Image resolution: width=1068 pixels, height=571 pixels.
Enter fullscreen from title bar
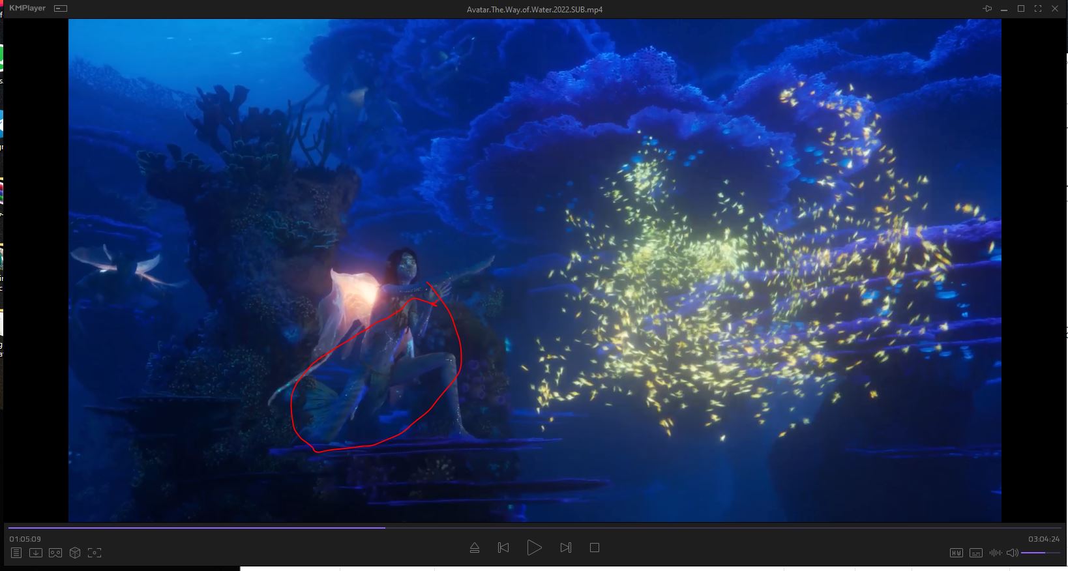coord(1038,8)
